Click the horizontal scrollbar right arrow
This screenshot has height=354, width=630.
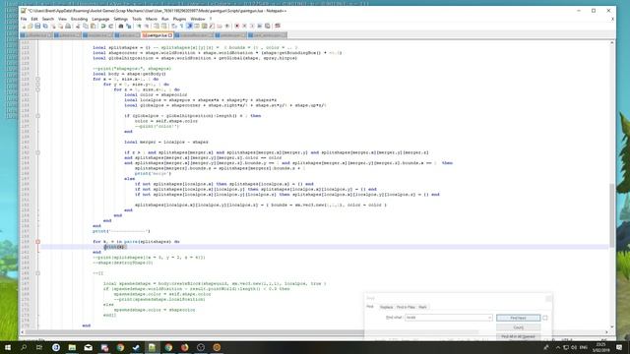[x=606, y=332]
